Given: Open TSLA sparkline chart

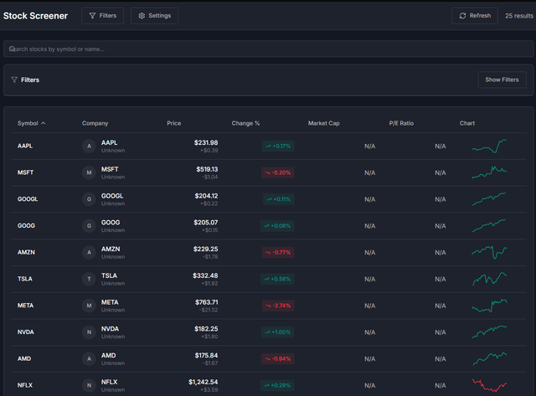Looking at the screenshot, I should tap(489, 279).
